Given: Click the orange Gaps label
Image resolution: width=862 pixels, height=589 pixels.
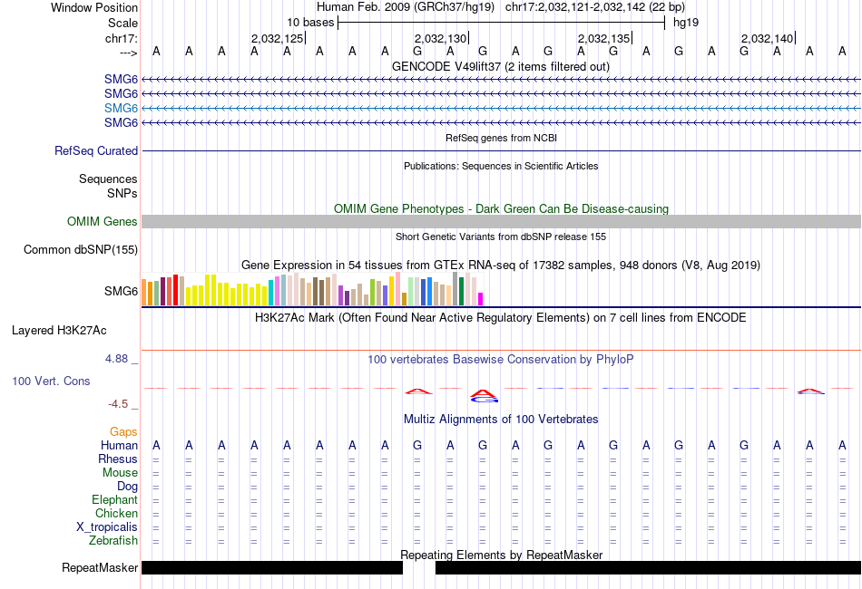Looking at the screenshot, I should pos(123,432).
